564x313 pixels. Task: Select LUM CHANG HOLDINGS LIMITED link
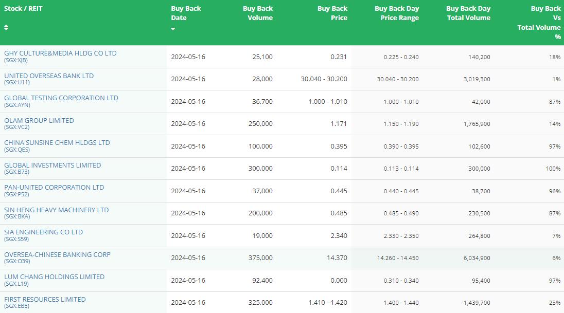tap(55, 277)
